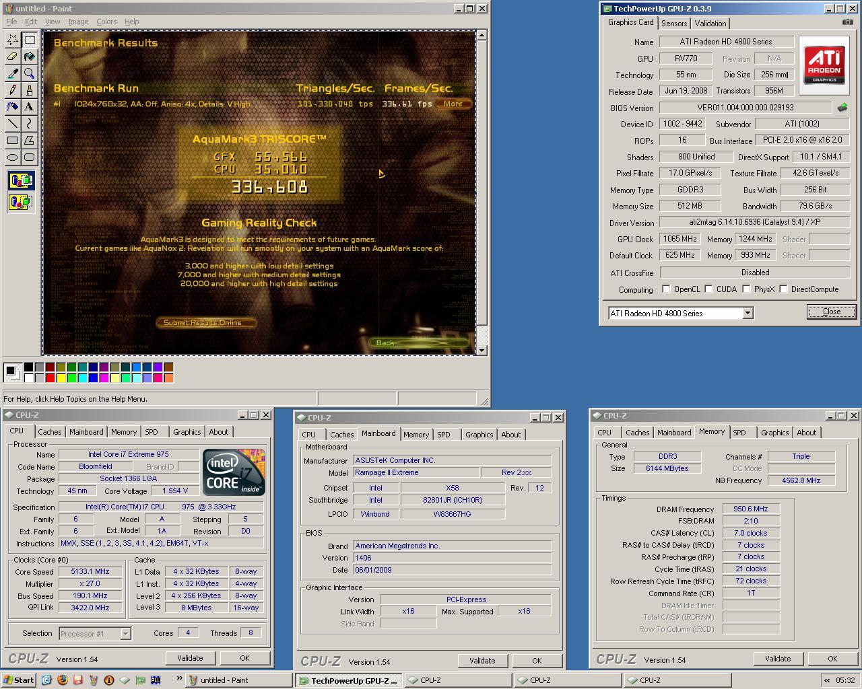Open the Processor #1 selection dropdown
This screenshot has height=689, width=862.
coord(125,633)
